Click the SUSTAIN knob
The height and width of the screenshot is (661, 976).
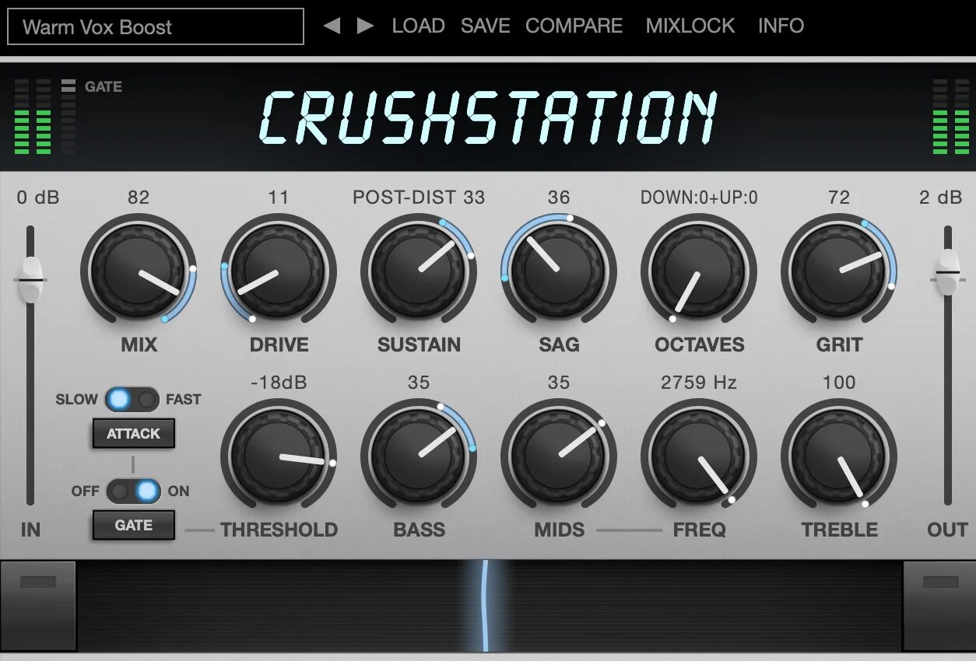point(419,271)
